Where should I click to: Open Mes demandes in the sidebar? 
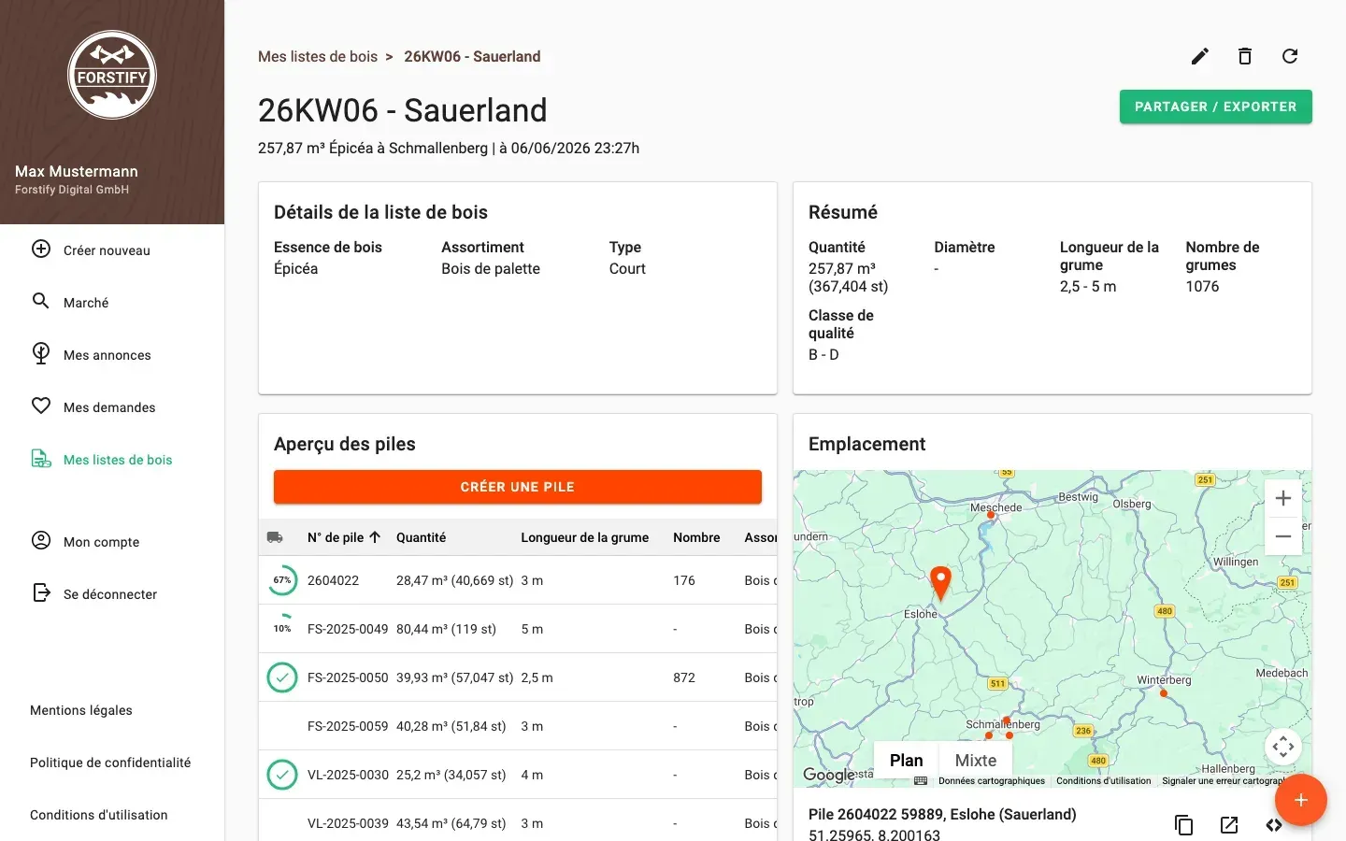click(112, 407)
